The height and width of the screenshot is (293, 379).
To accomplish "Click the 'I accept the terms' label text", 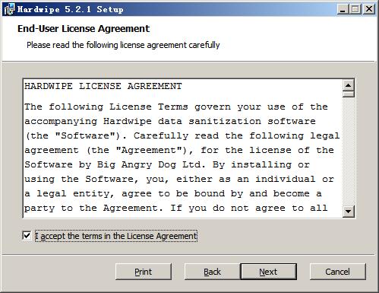I will coord(116,236).
